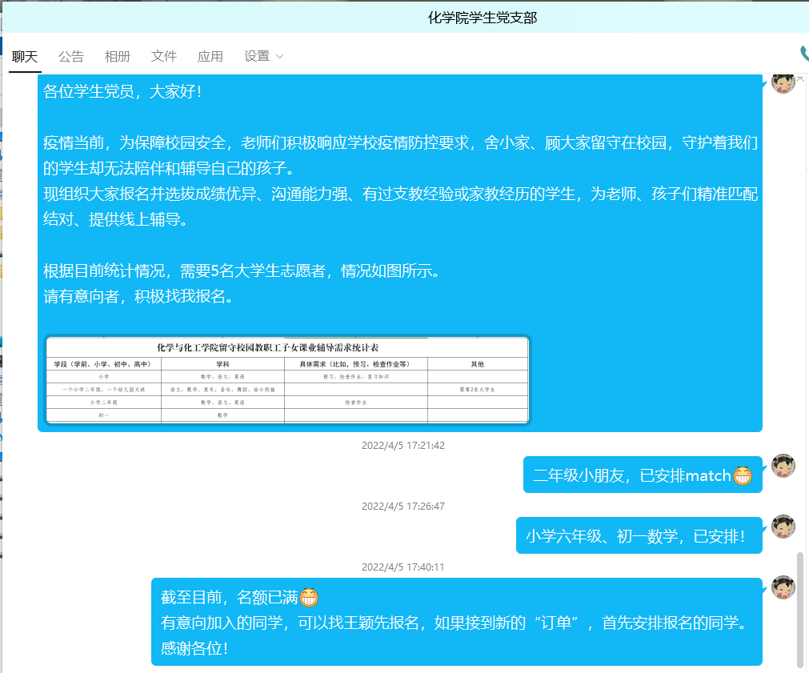Expand the 设置 dropdown arrow
The image size is (809, 673).
(279, 57)
